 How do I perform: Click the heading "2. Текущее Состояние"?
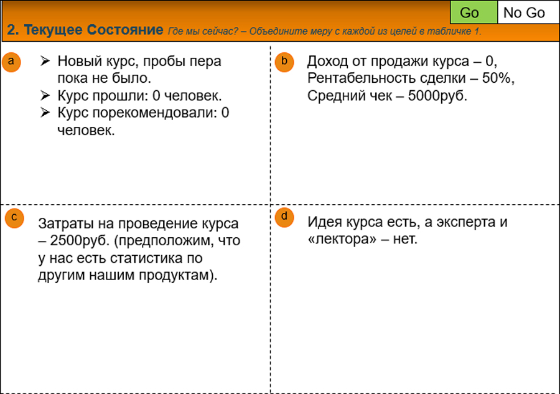tap(85, 30)
